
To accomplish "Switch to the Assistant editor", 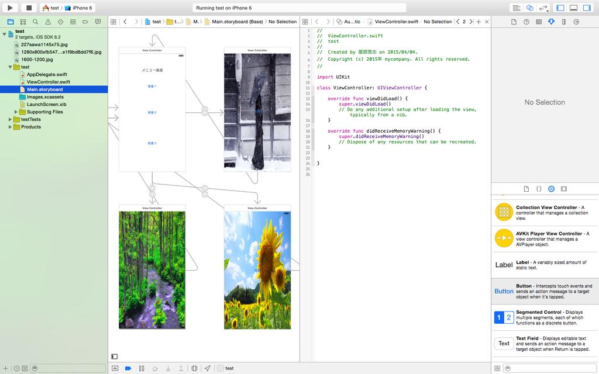I will click(529, 8).
